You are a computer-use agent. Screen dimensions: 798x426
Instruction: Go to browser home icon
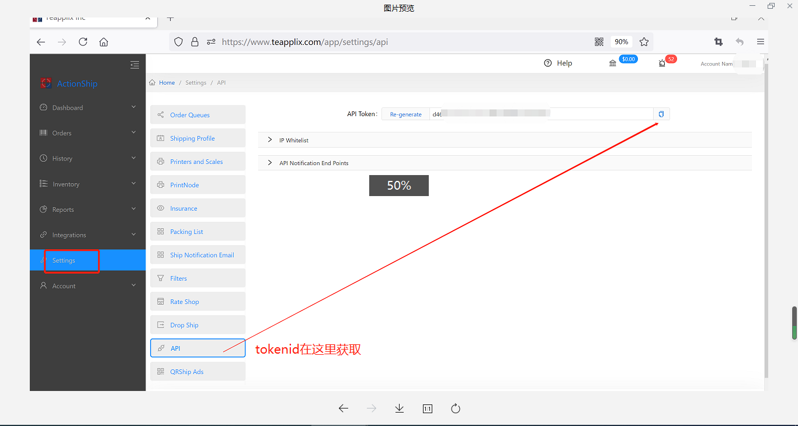pyautogui.click(x=103, y=42)
